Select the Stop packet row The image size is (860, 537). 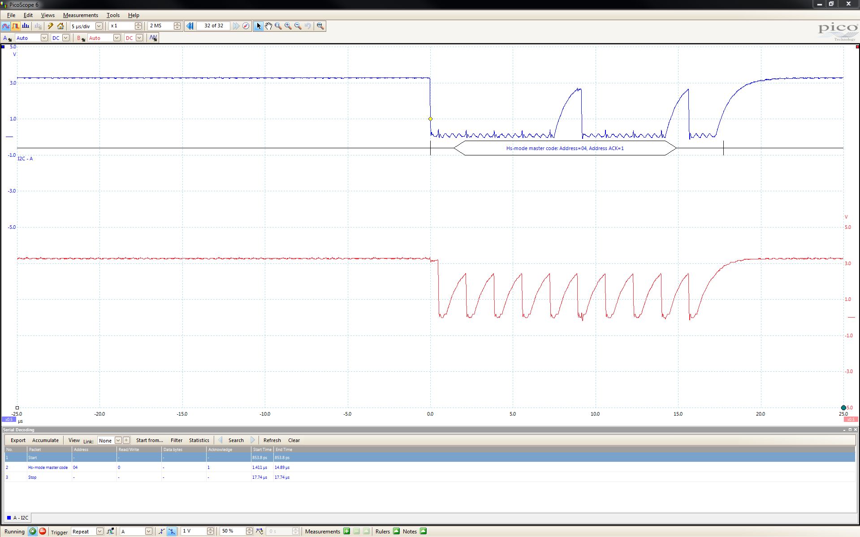click(429, 477)
